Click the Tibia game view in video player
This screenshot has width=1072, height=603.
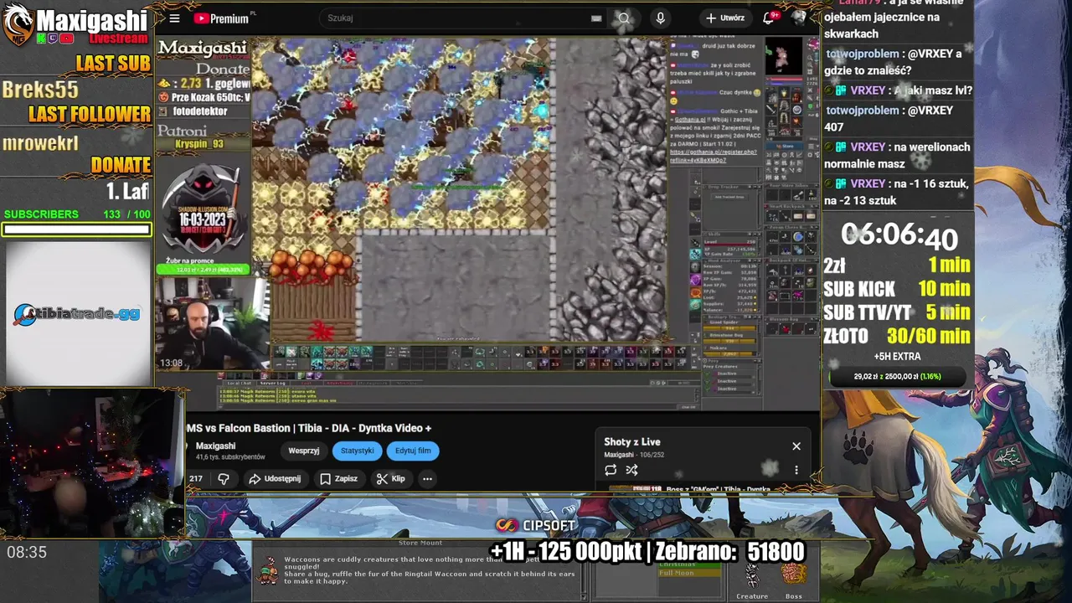(x=459, y=190)
